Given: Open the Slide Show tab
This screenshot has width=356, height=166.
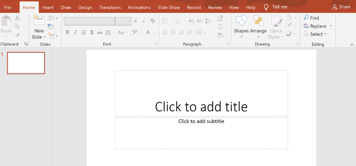Looking at the screenshot, I should 169,7.
